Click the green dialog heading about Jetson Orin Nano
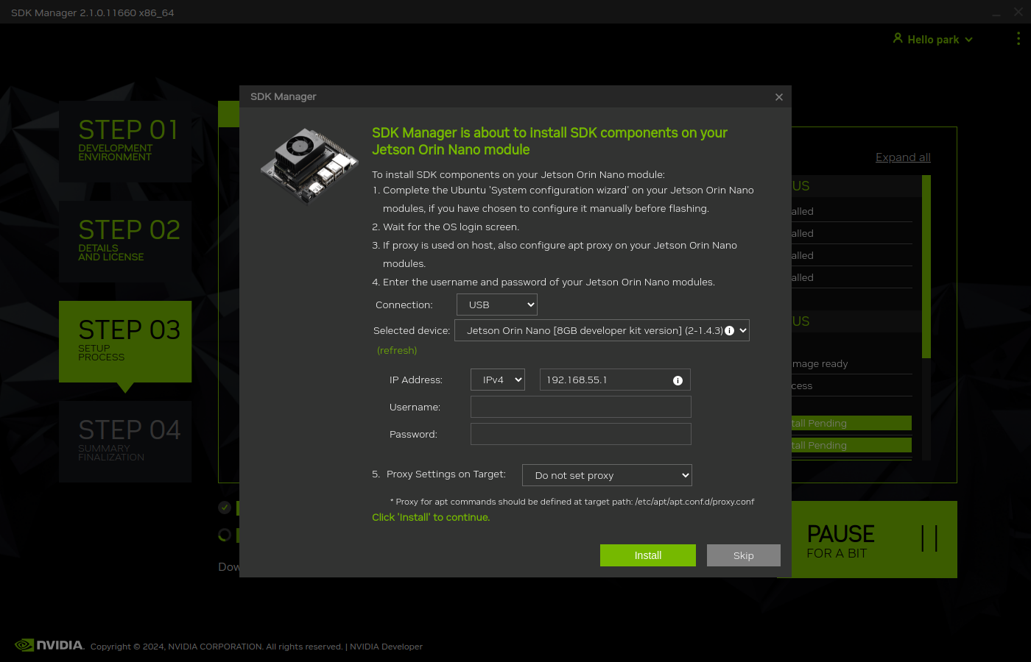1031x662 pixels. [549, 141]
